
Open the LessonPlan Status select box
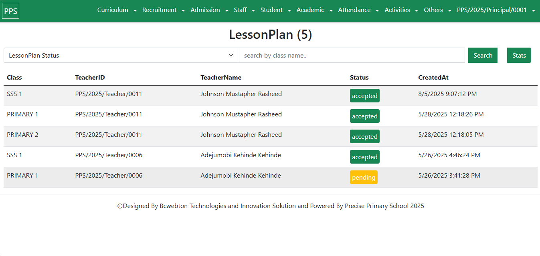(121, 56)
